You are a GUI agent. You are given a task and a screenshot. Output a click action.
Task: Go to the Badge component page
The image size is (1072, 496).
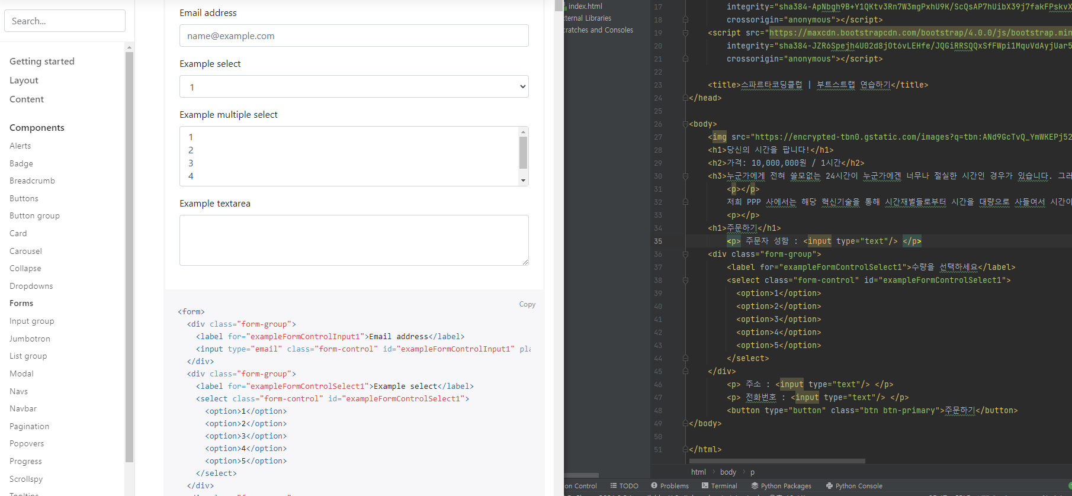tap(21, 163)
